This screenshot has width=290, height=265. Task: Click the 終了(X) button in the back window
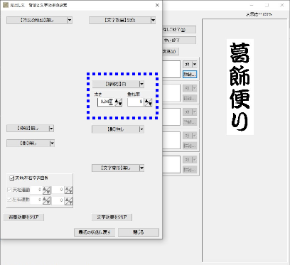[179, 30]
